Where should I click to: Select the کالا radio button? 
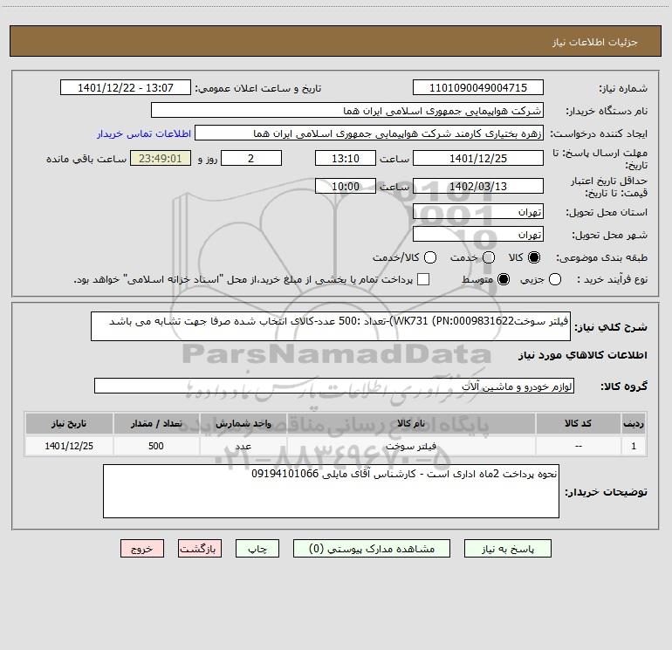[534, 257]
